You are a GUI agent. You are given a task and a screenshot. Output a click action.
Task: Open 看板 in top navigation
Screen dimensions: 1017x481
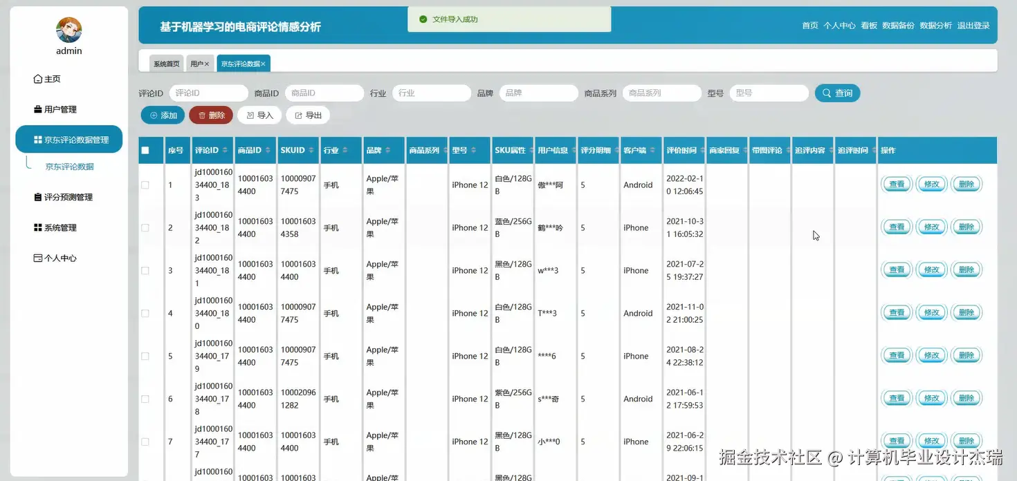point(869,26)
